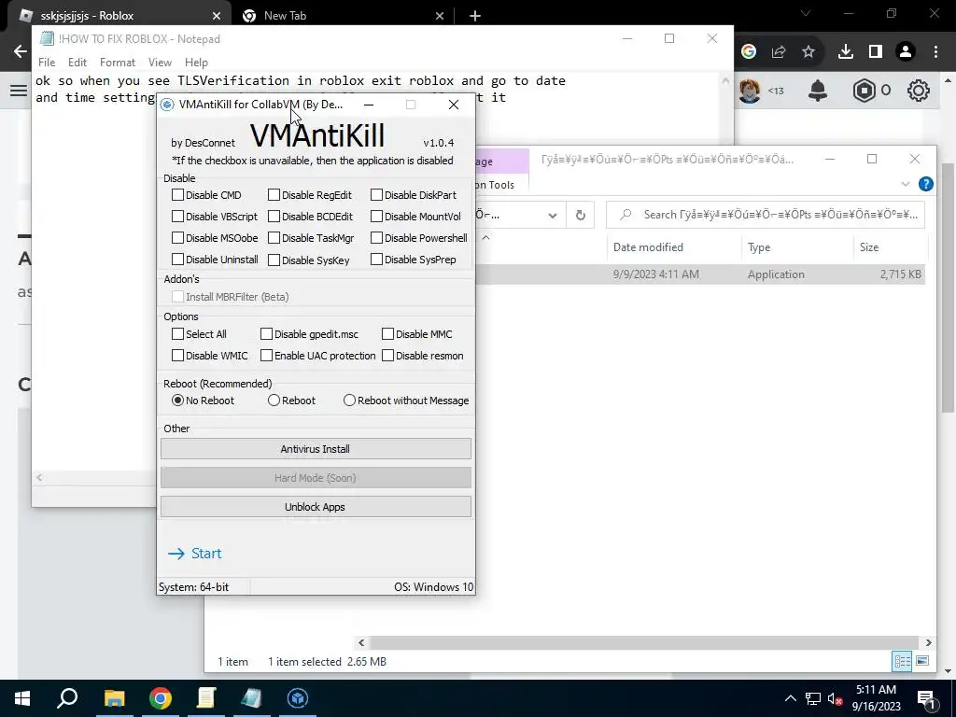Open a new Chrome tab with plus
The height and width of the screenshot is (717, 956).
475,16
